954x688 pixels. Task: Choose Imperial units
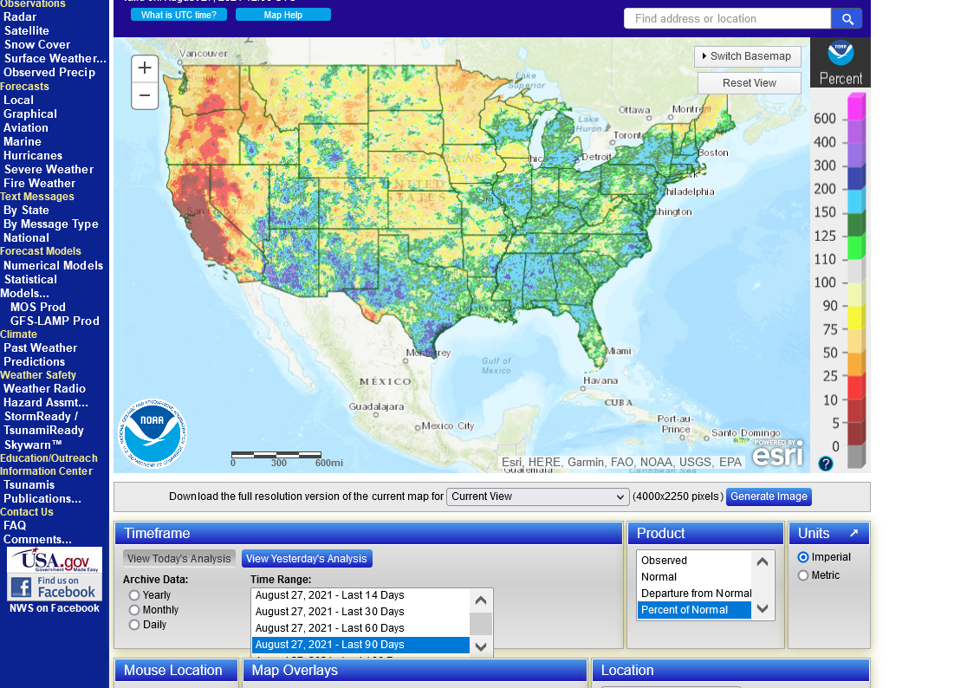[x=803, y=557]
